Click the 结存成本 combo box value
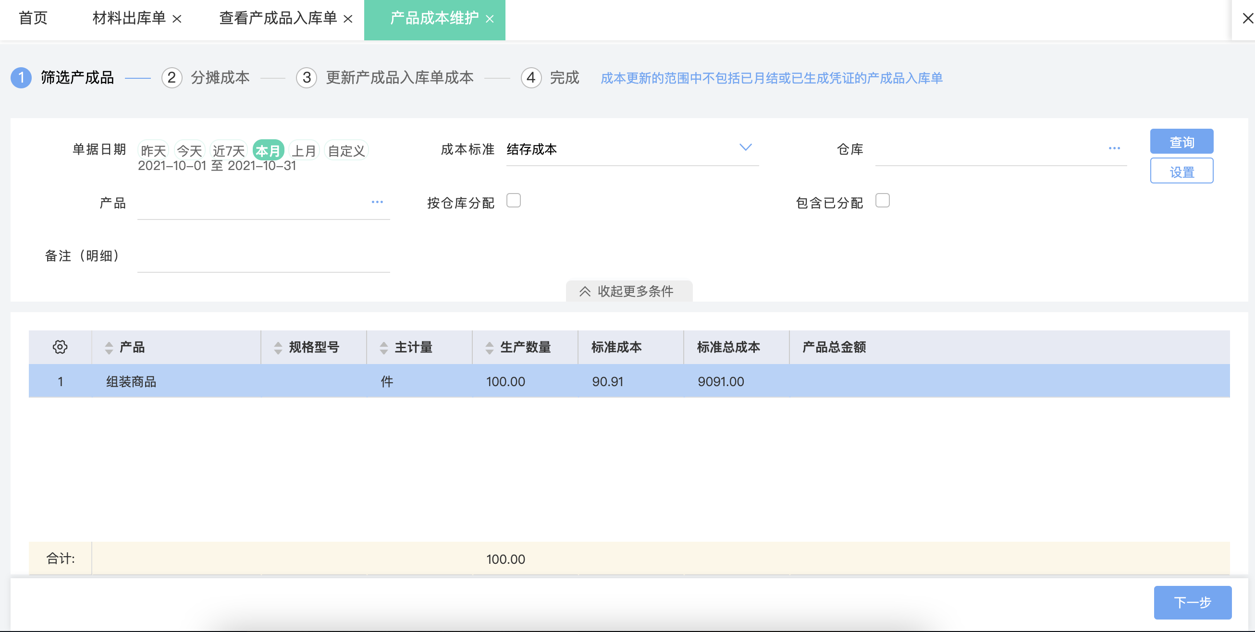 pyautogui.click(x=531, y=149)
